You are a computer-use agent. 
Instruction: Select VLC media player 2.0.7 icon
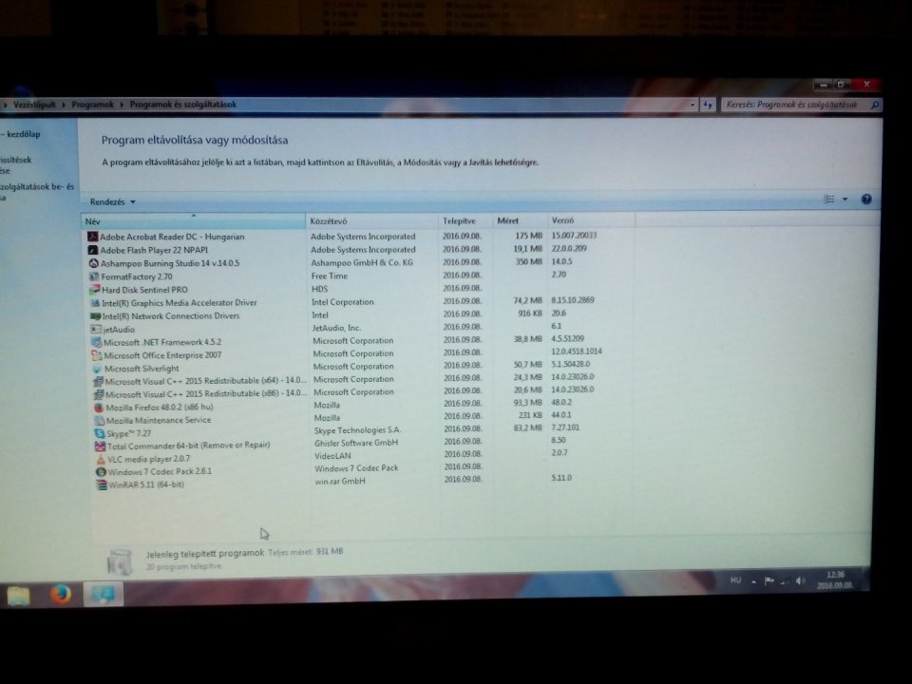(x=101, y=459)
